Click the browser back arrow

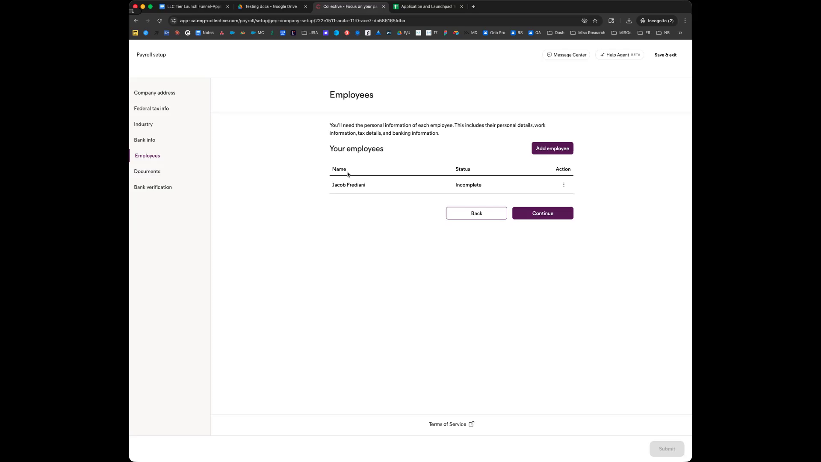136,21
